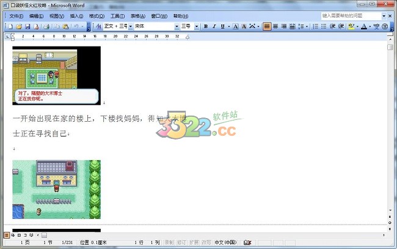This screenshot has width=397, height=249.
Task: Click the New blank document icon
Action: [10, 26]
